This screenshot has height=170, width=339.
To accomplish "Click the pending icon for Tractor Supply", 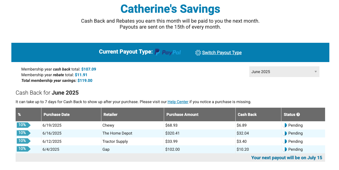I will tap(285, 141).
